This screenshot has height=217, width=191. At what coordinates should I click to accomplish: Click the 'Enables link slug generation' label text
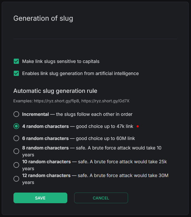pos(80,73)
